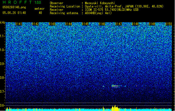Image resolution: width=175 pixels, height=111 pixels.
Task: Click the 0145 time marker
Action: [85, 24]
